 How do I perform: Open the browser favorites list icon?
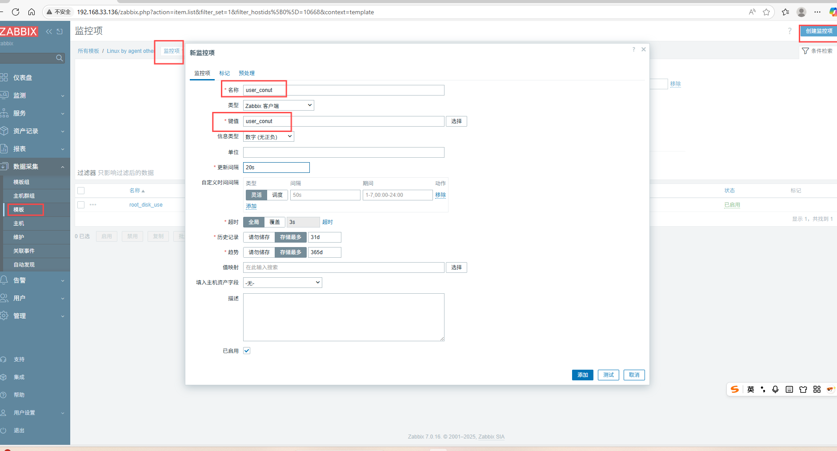tap(785, 12)
